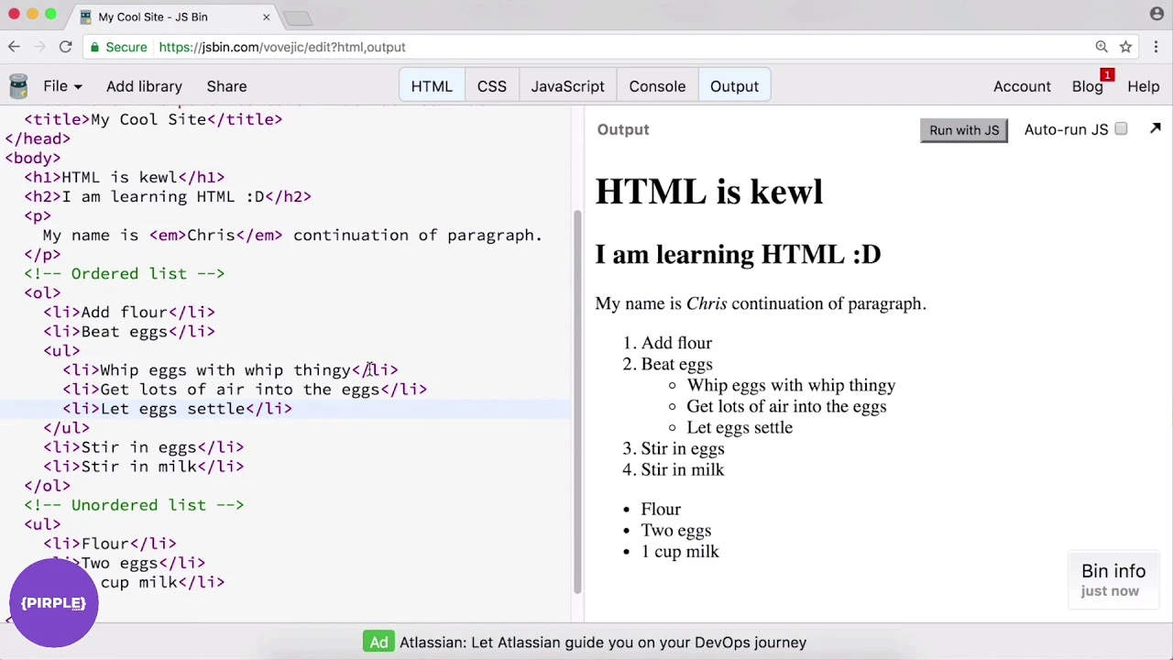Click code line 'Flour' list item

pos(109,544)
